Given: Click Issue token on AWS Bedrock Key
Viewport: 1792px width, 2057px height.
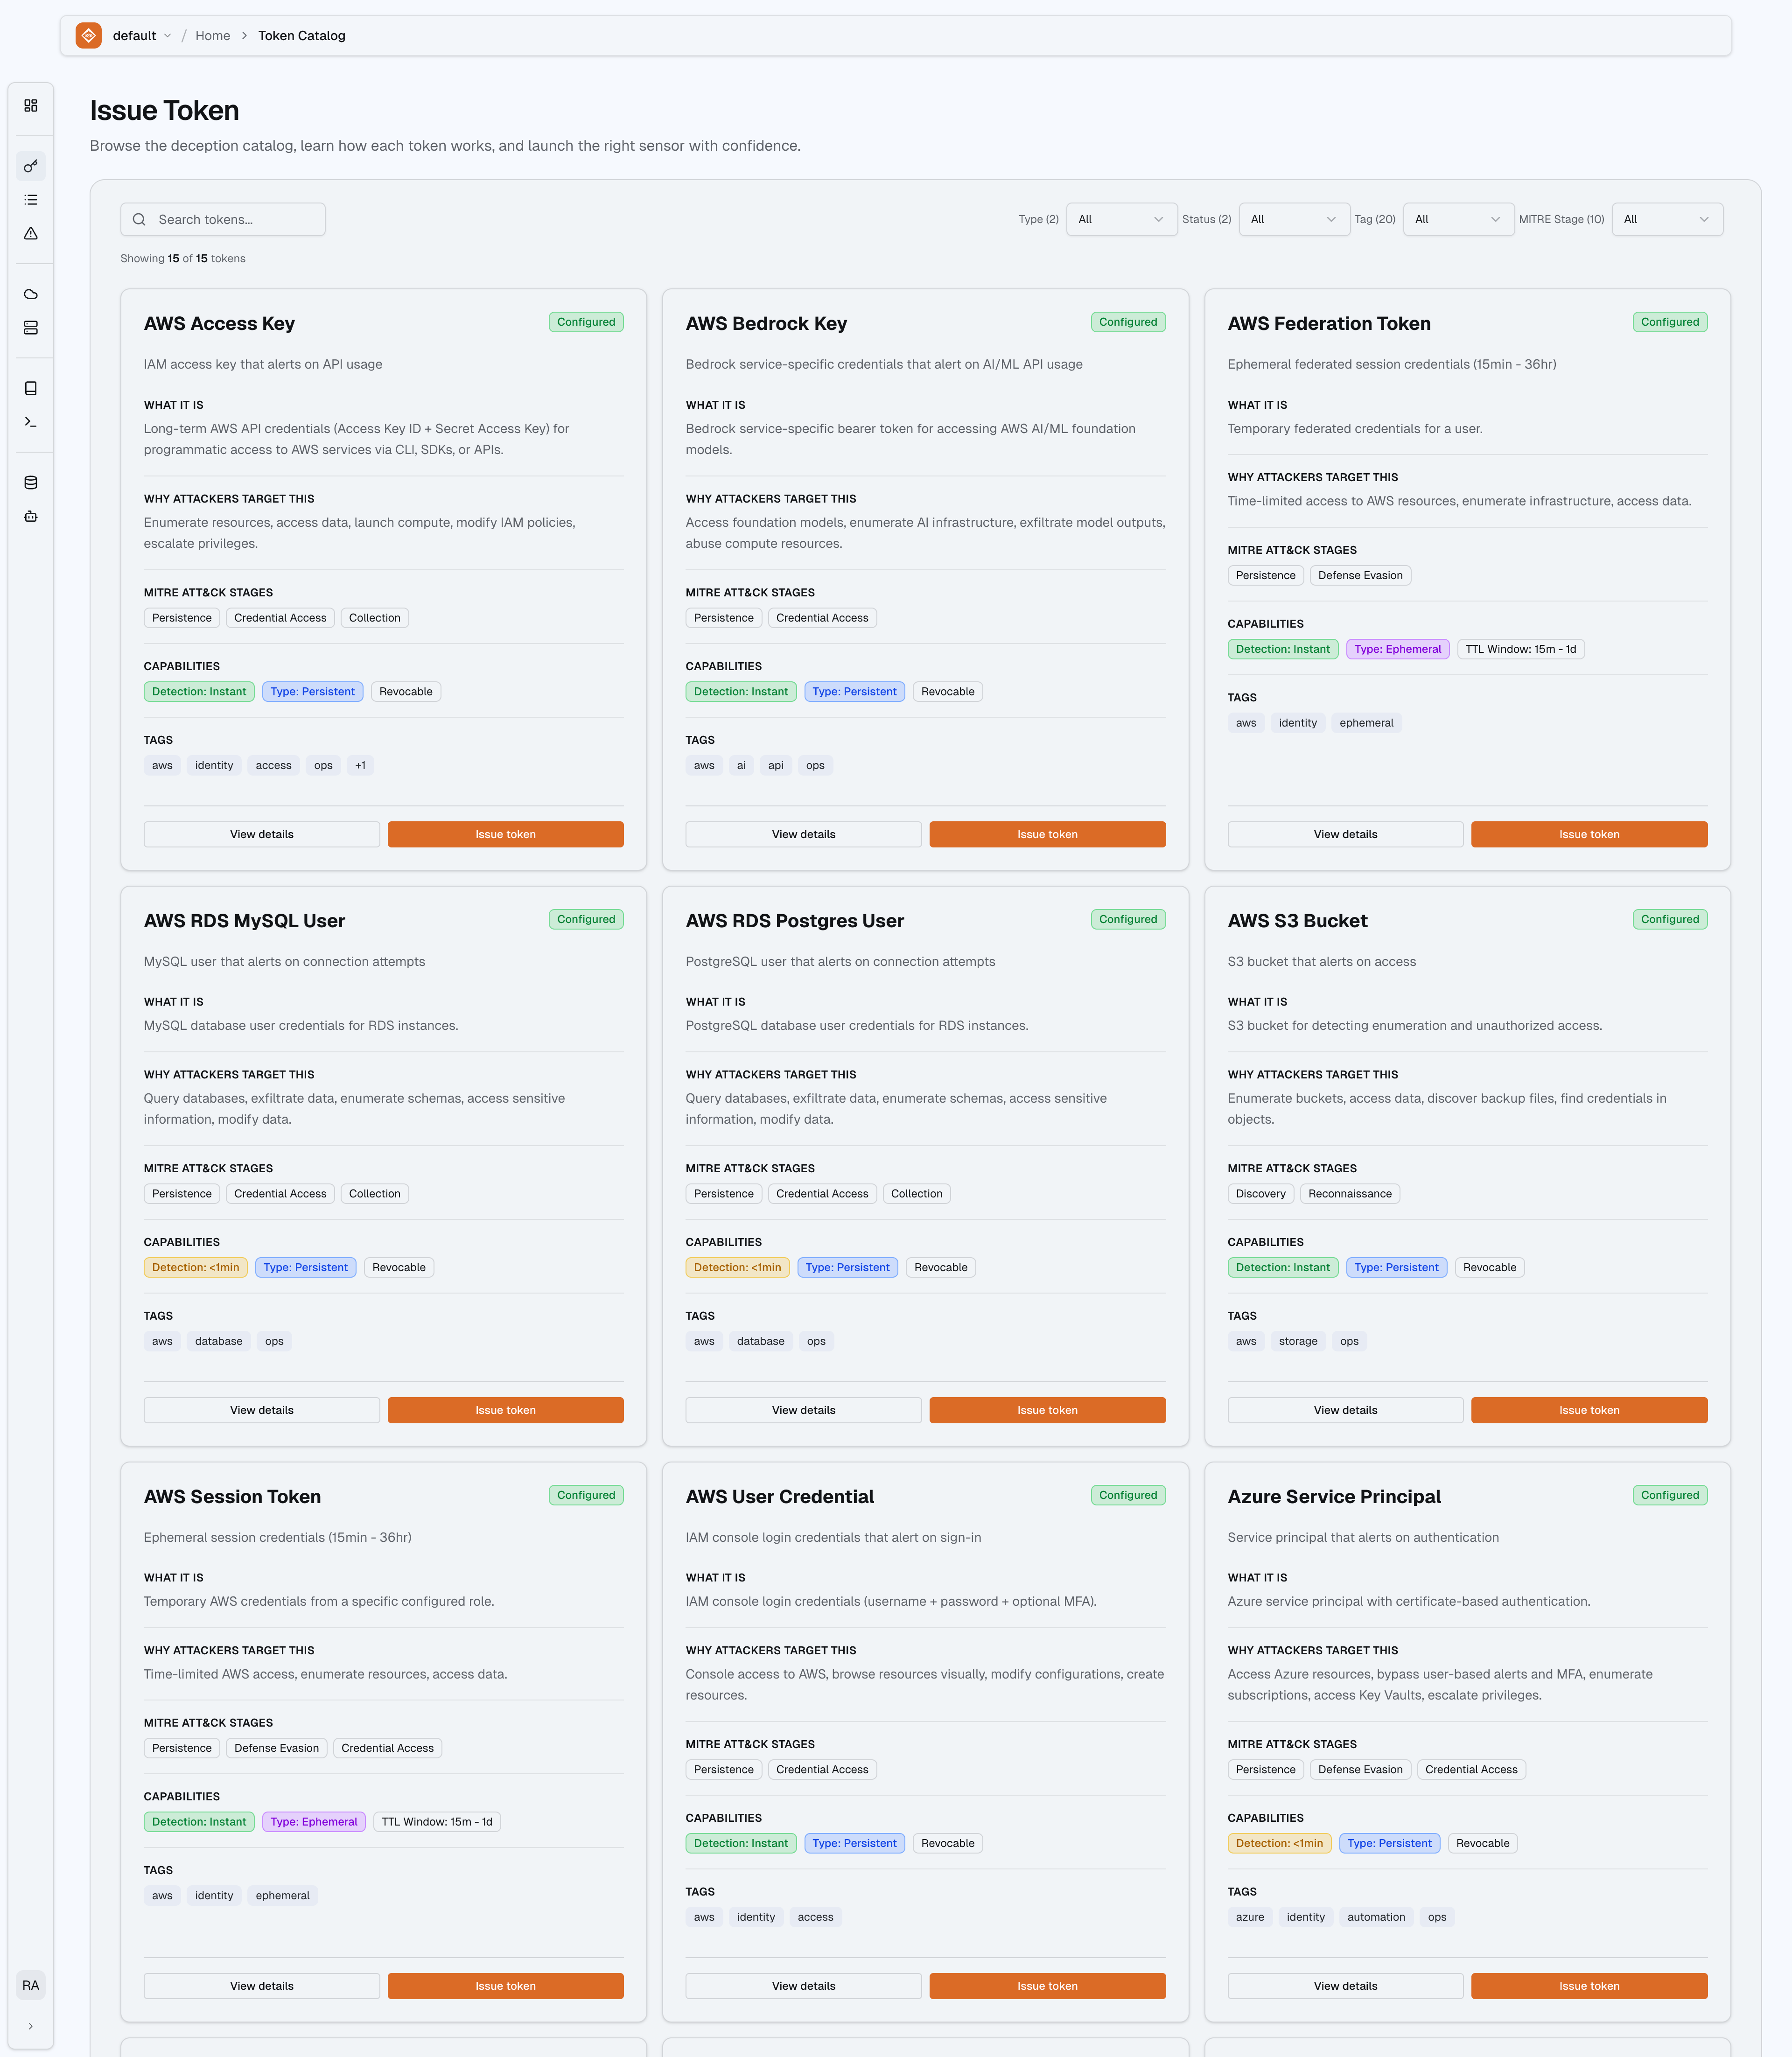Looking at the screenshot, I should click(x=1047, y=834).
